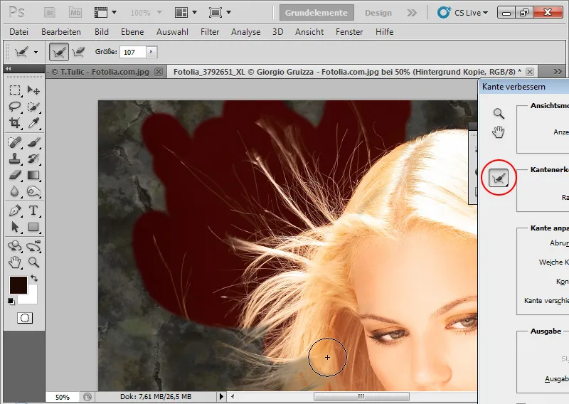This screenshot has width=569, height=404.
Task: Open the Datei menu
Action: pyautogui.click(x=19, y=32)
